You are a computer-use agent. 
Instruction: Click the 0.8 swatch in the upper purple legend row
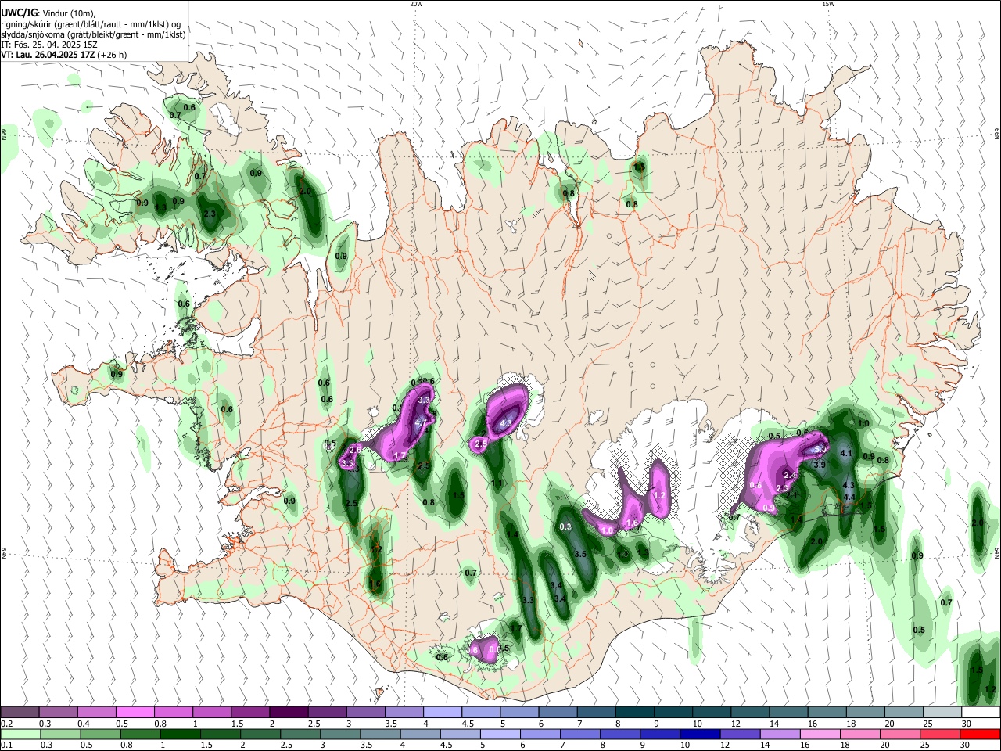174,712
